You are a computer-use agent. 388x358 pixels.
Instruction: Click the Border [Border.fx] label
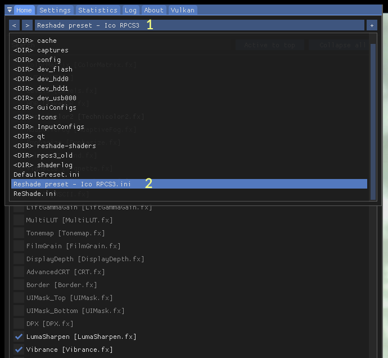tap(62, 285)
